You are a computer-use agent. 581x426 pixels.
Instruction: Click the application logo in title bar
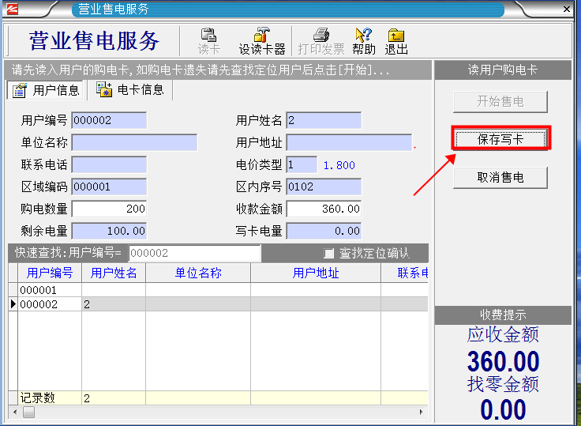click(x=13, y=9)
